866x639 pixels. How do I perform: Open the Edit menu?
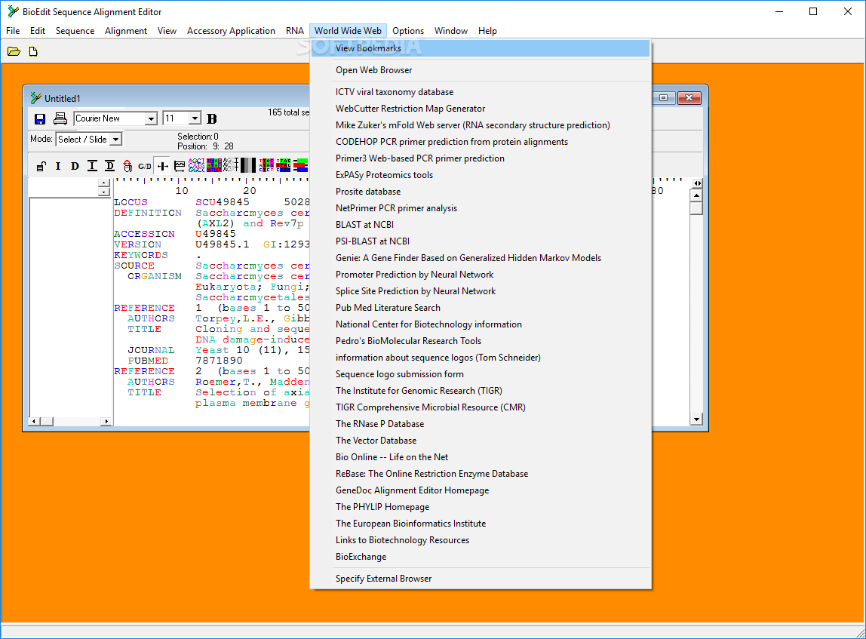pyautogui.click(x=38, y=31)
